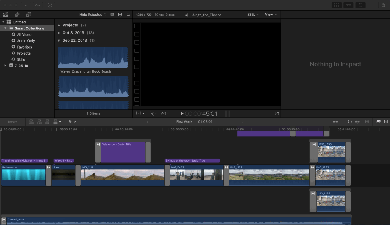Open the timeline Index
The width and height of the screenshot is (390, 225).
tap(13, 122)
